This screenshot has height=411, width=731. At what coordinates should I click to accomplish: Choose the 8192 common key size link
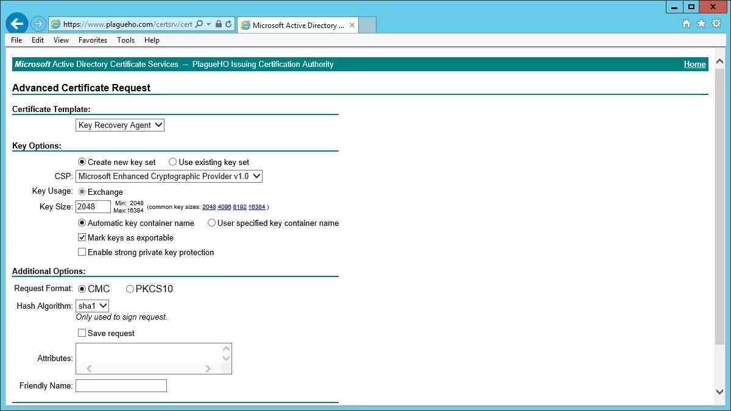click(x=239, y=207)
